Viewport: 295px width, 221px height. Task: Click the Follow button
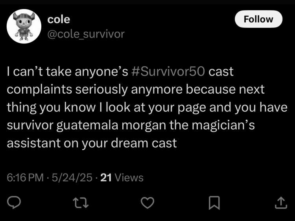tap(258, 19)
